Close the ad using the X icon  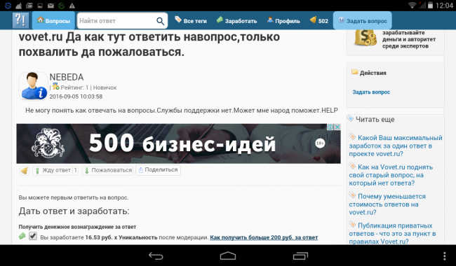337,127
